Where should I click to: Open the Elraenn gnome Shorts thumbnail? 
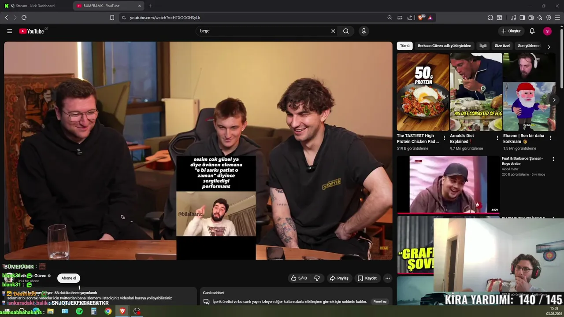tap(529, 92)
